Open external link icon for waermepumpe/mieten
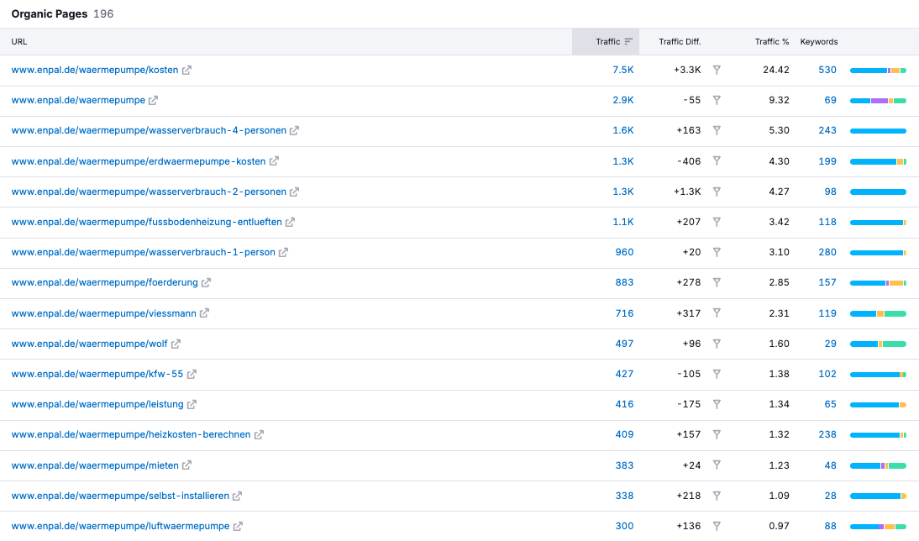This screenshot has width=919, height=541. 186,465
